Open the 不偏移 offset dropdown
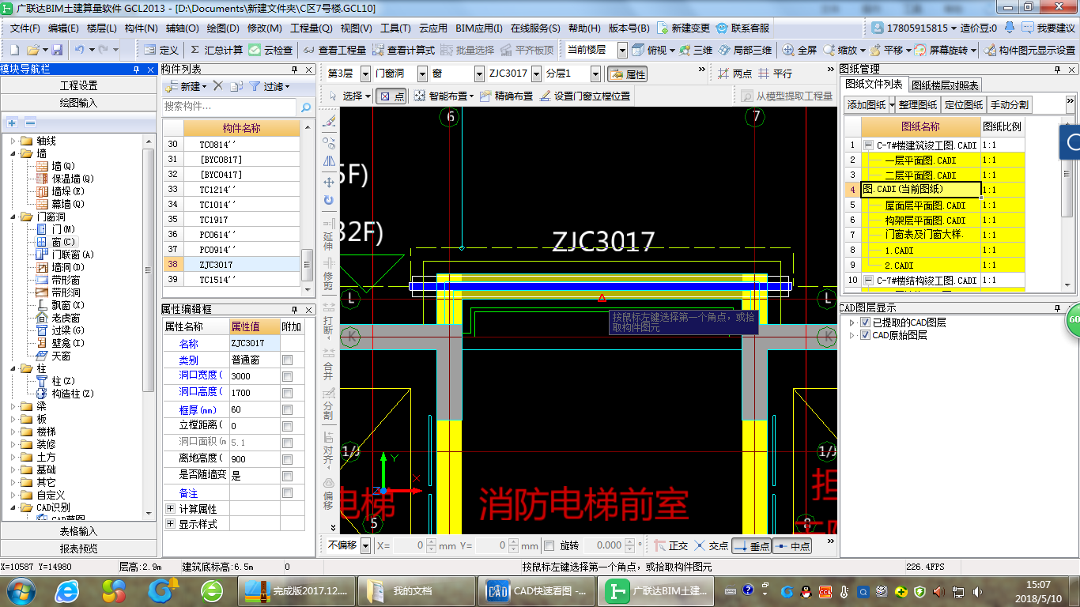The width and height of the screenshot is (1080, 607). (367, 545)
